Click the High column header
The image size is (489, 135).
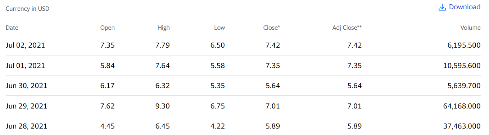coord(164,28)
